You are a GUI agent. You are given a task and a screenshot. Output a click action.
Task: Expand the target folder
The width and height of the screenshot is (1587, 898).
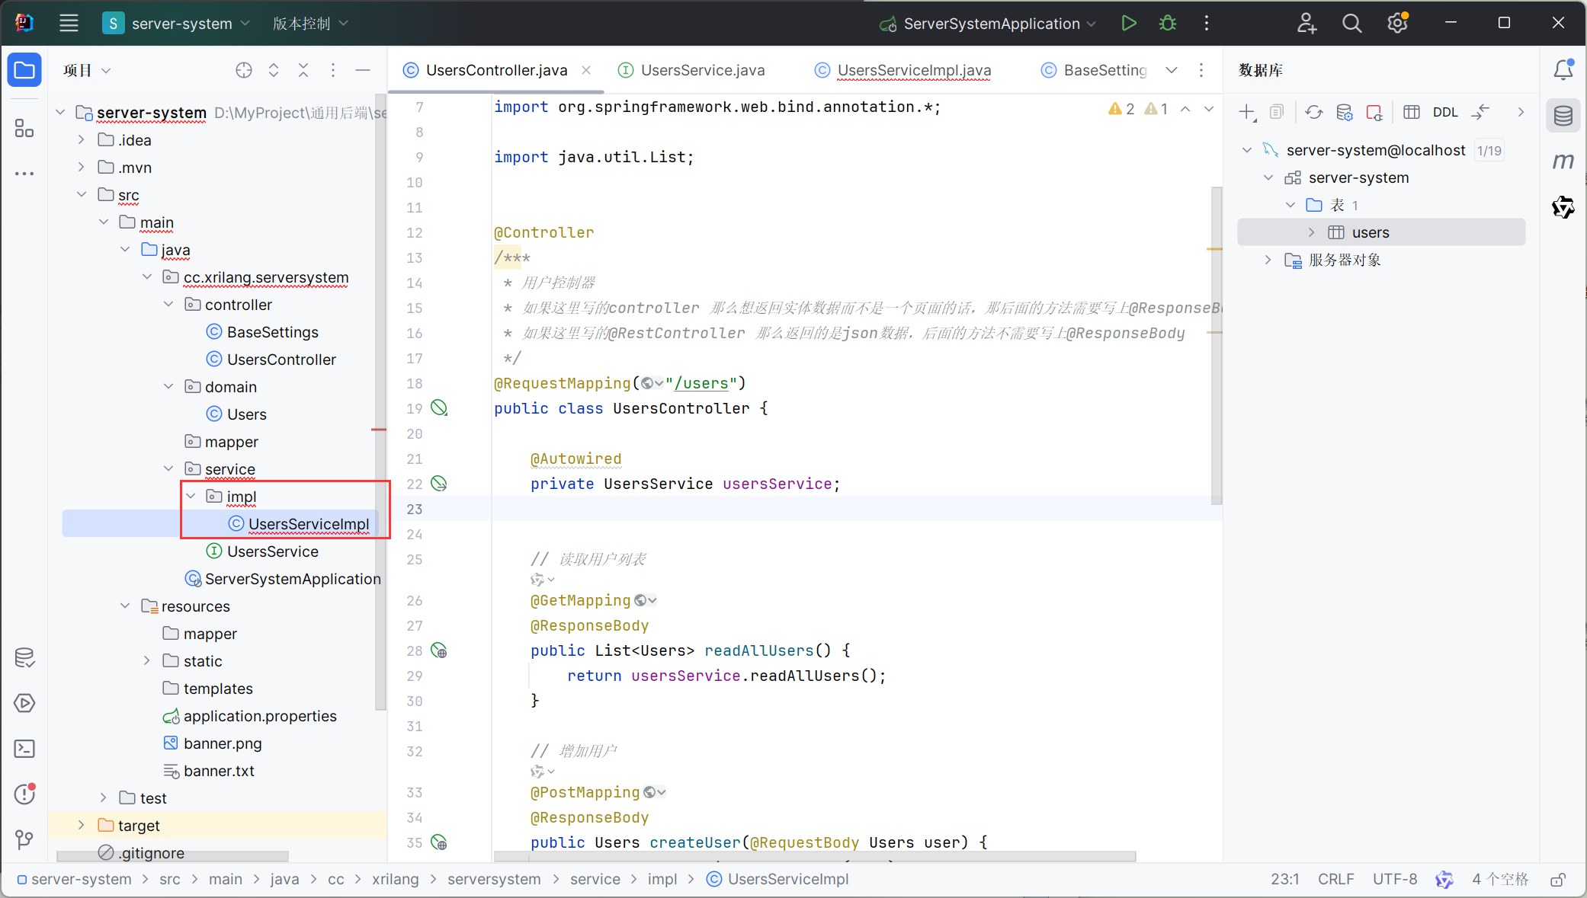click(x=82, y=826)
